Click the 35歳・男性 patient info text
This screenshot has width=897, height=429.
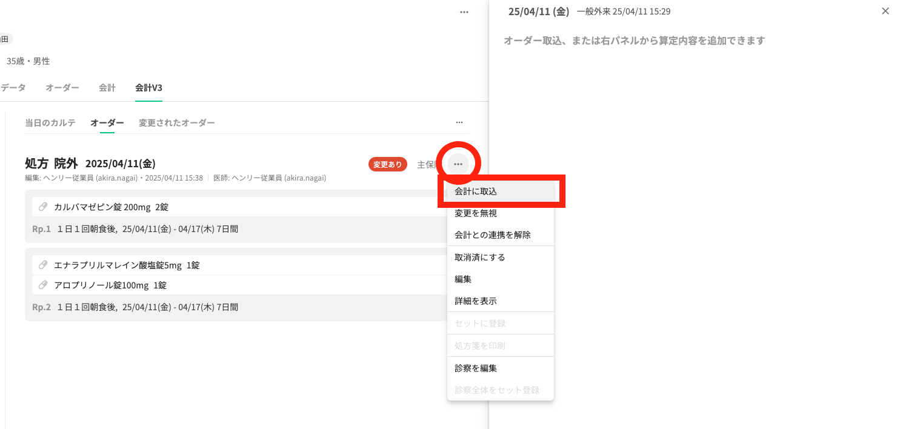pos(28,61)
